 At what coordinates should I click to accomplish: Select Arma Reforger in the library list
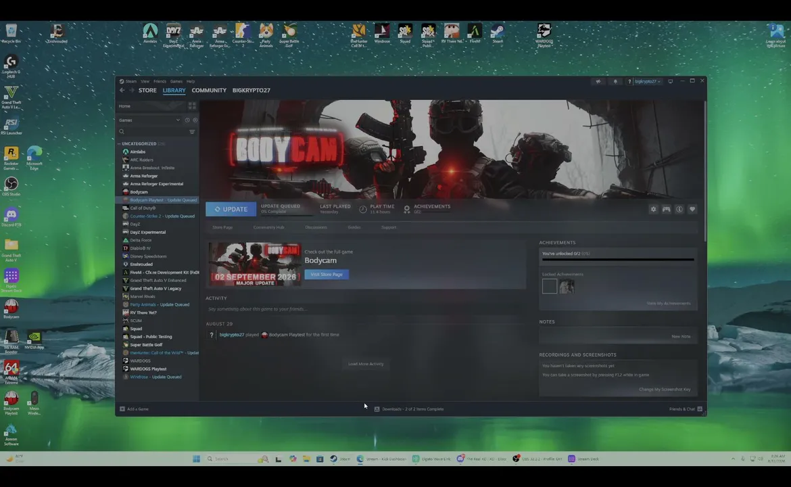(x=144, y=176)
